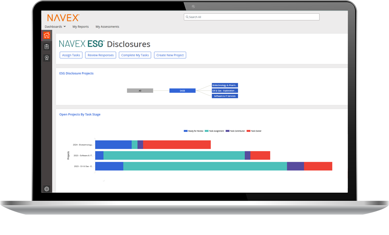Image resolution: width=389 pixels, height=235 pixels.
Task: Click teal Task Assignment bar for 2023 Software
Action: (174, 156)
